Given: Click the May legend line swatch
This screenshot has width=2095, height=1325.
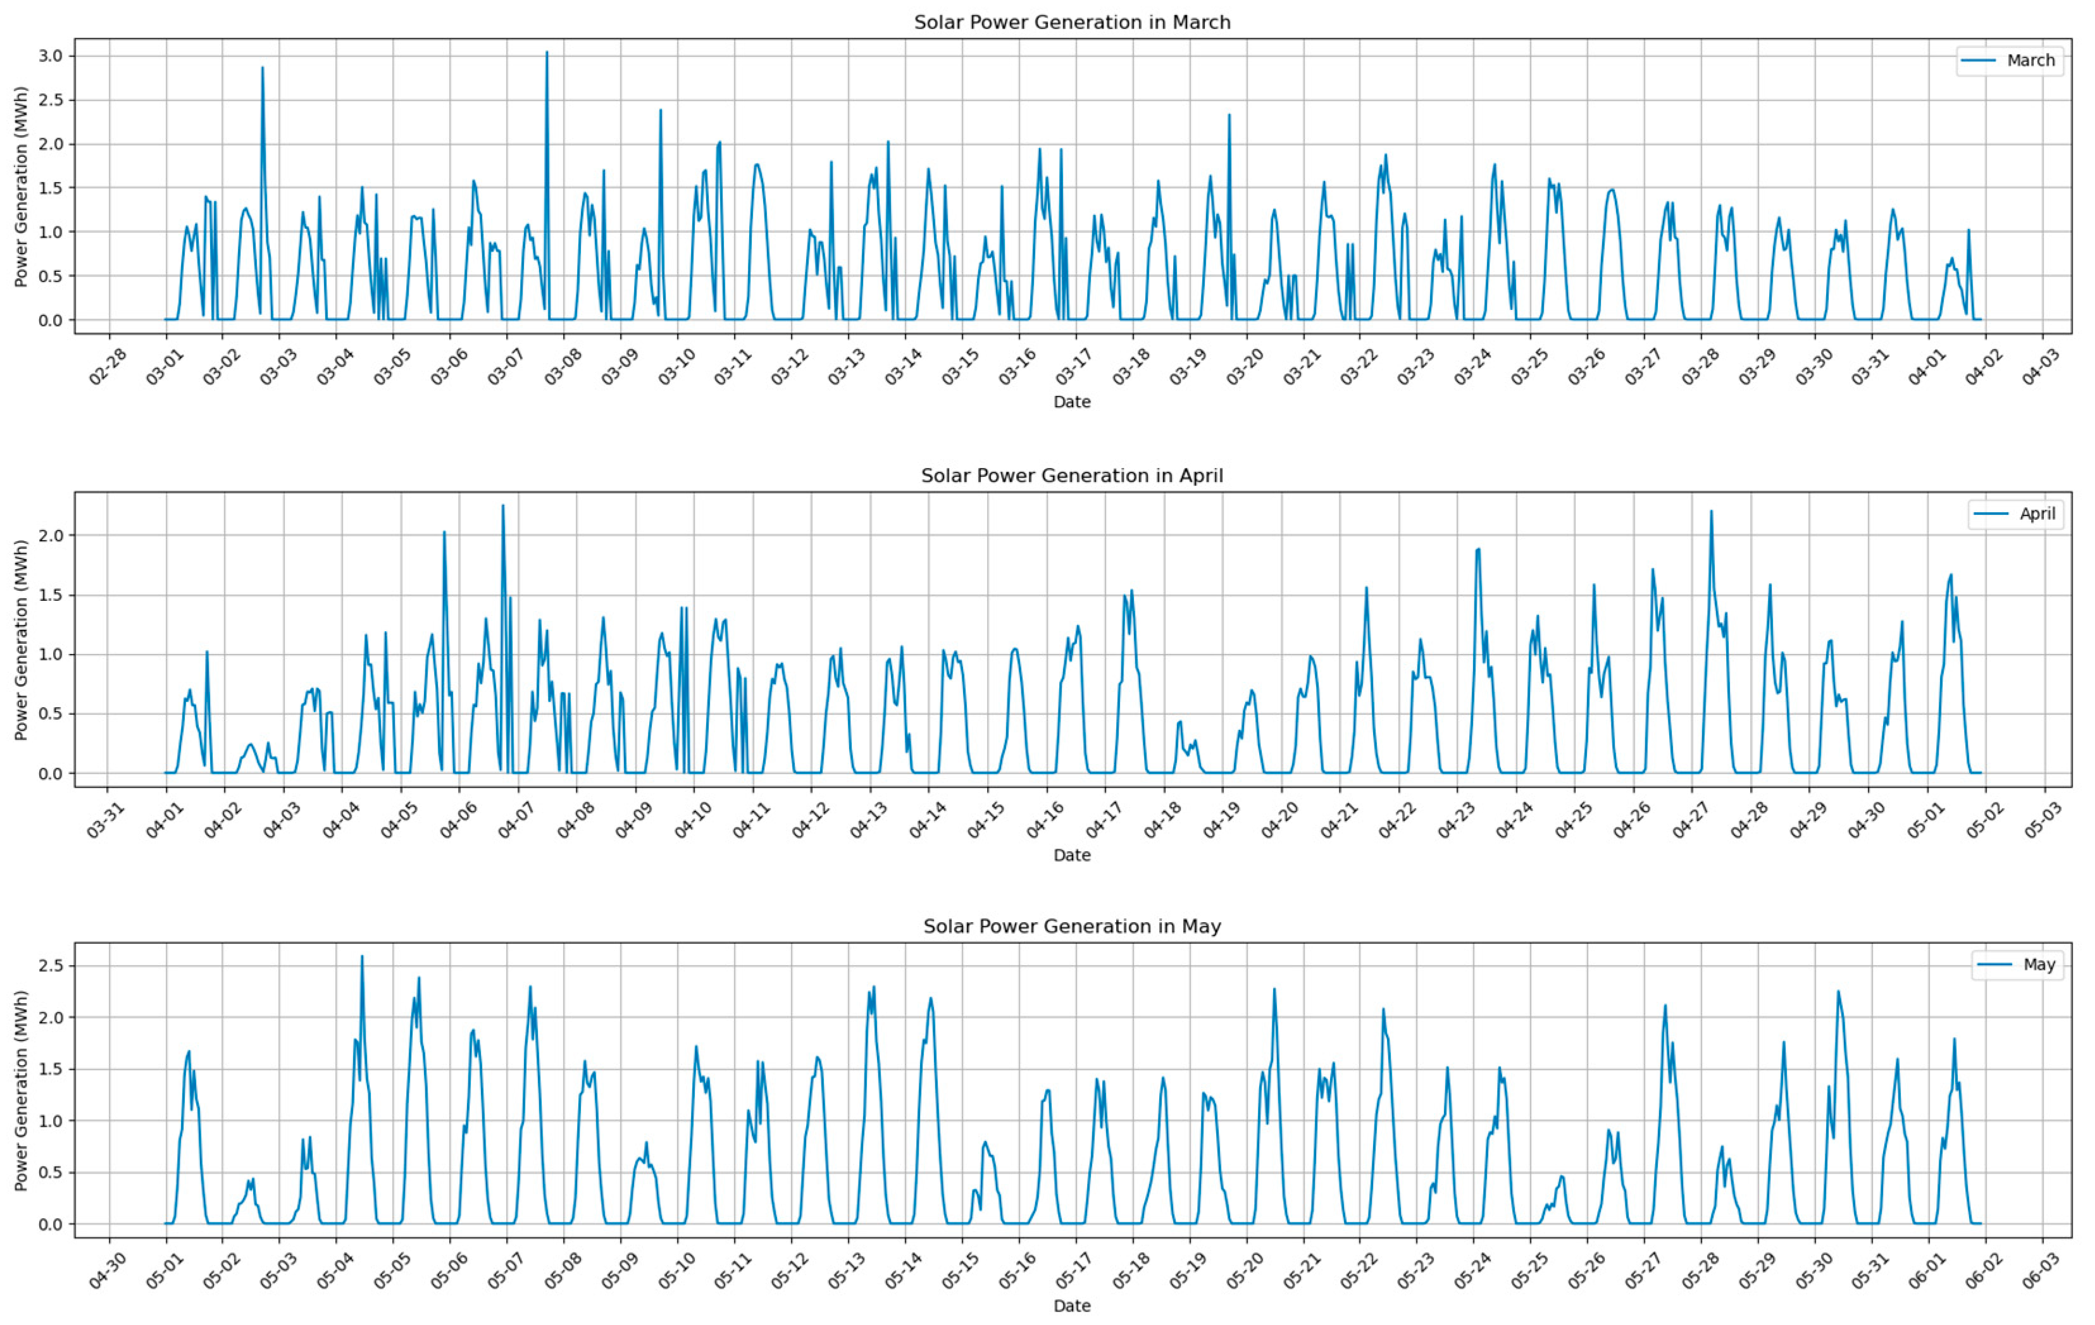Looking at the screenshot, I should click(x=1994, y=964).
